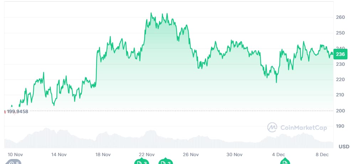Click the green news marker near 4 Dec

point(284,162)
